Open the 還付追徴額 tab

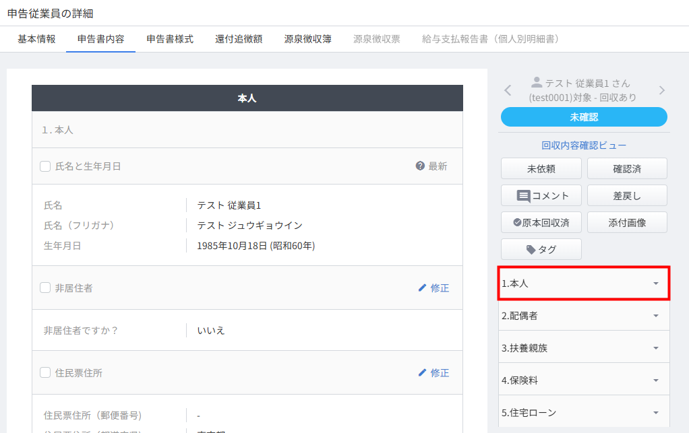[239, 39]
